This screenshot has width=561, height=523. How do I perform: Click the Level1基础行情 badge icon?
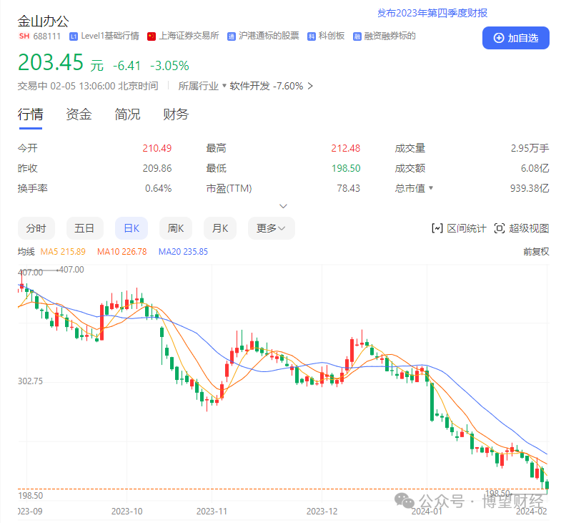[x=74, y=36]
